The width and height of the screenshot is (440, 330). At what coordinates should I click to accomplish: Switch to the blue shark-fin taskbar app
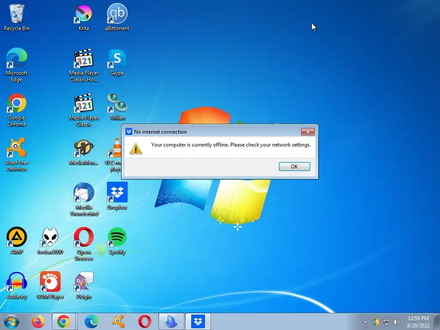coord(171,321)
